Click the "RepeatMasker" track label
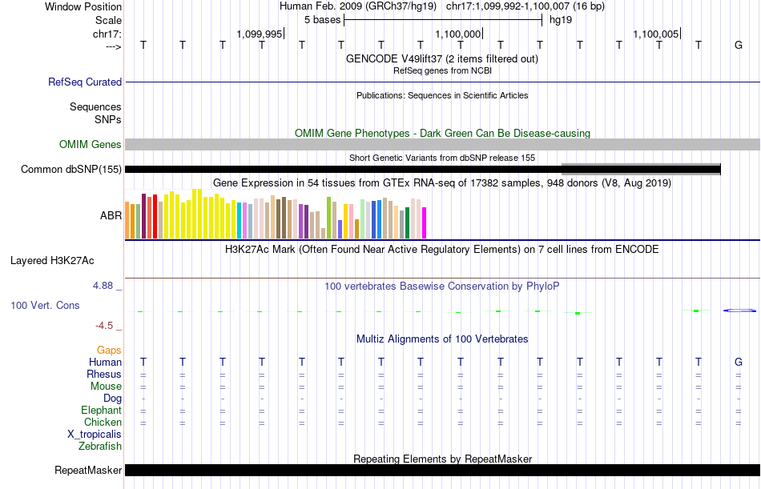Image resolution: width=761 pixels, height=489 pixels. tap(88, 471)
